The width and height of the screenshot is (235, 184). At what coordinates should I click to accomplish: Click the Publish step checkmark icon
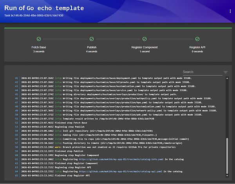[x=92, y=39]
